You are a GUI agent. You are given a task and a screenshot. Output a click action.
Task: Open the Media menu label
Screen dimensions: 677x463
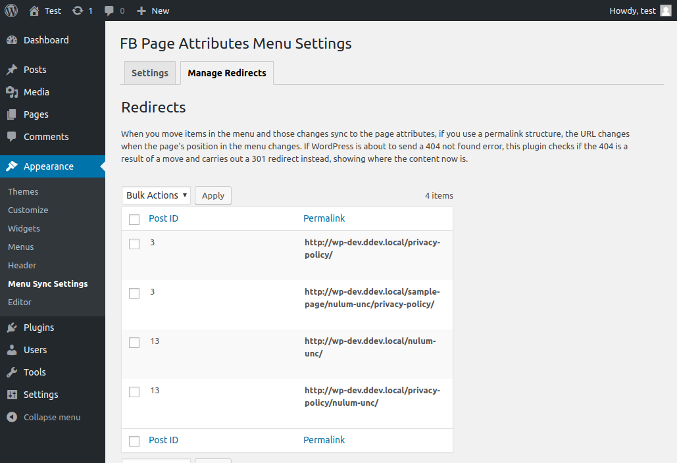click(36, 92)
